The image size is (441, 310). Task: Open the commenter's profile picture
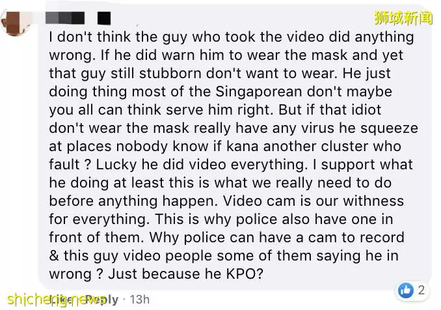pos(16,23)
